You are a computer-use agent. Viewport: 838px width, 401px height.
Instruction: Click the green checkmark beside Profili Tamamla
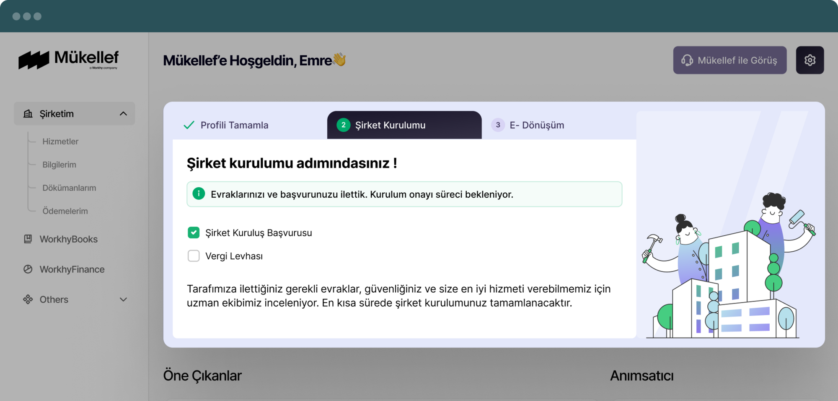pyautogui.click(x=189, y=125)
